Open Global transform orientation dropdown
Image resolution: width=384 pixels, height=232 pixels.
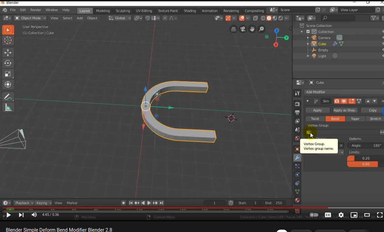pyautogui.click(x=120, y=18)
